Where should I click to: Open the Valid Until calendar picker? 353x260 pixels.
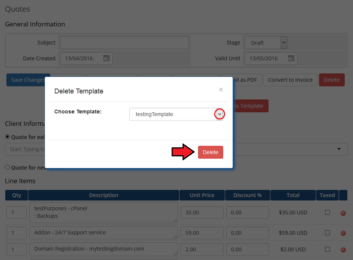(291, 58)
